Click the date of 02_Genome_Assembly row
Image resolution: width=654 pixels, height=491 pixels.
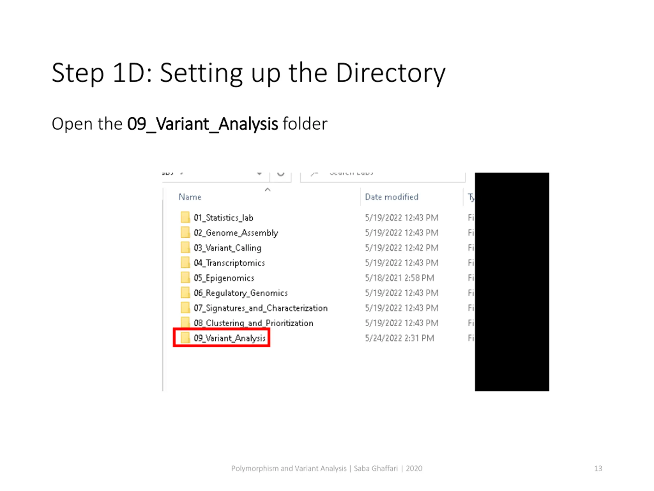pyautogui.click(x=402, y=233)
